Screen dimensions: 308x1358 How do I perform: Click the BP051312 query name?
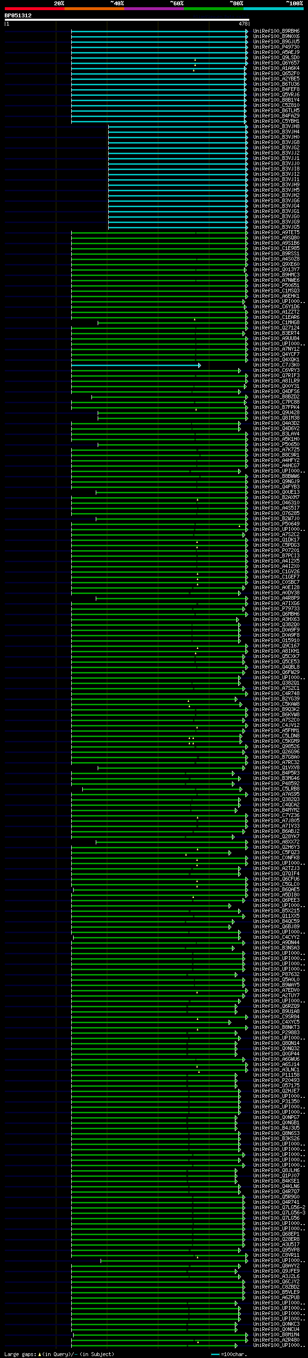(18, 16)
